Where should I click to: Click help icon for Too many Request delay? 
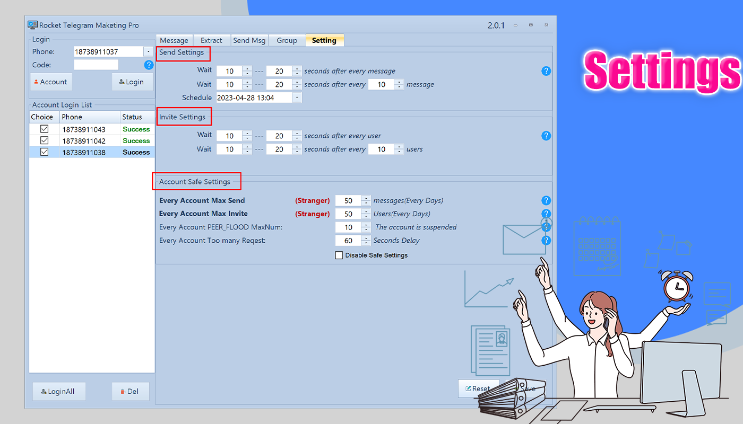[546, 240]
